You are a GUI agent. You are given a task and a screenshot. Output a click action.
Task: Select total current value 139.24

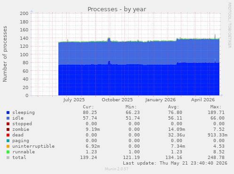coord(89,158)
